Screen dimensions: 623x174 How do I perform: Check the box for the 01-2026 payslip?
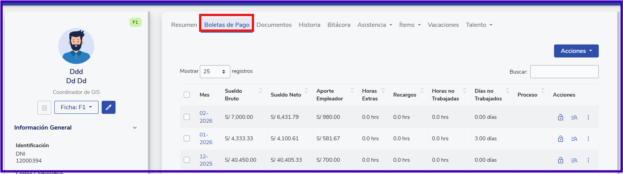point(187,138)
